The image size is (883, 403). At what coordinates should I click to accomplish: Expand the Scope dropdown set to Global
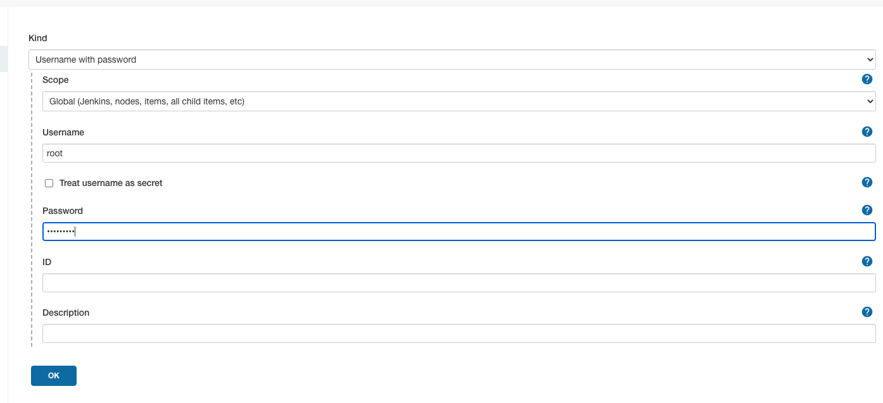pyautogui.click(x=458, y=101)
